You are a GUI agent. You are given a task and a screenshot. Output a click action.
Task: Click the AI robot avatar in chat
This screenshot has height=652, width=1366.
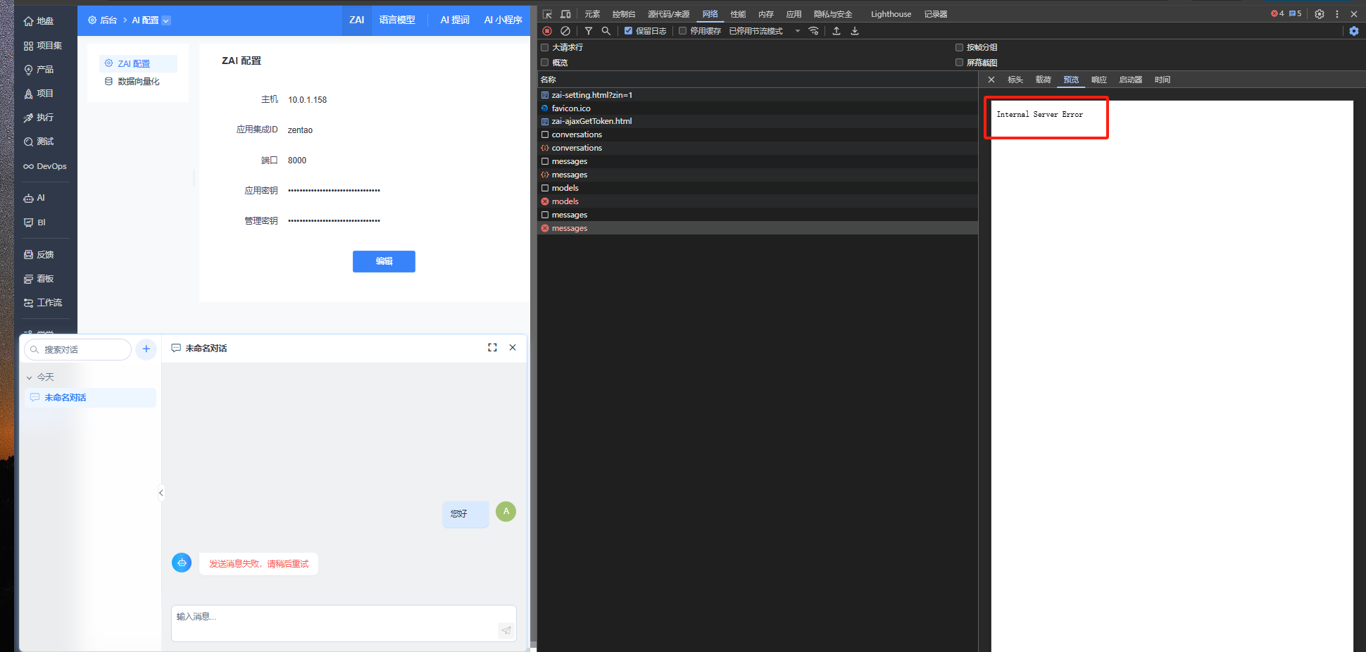point(182,563)
